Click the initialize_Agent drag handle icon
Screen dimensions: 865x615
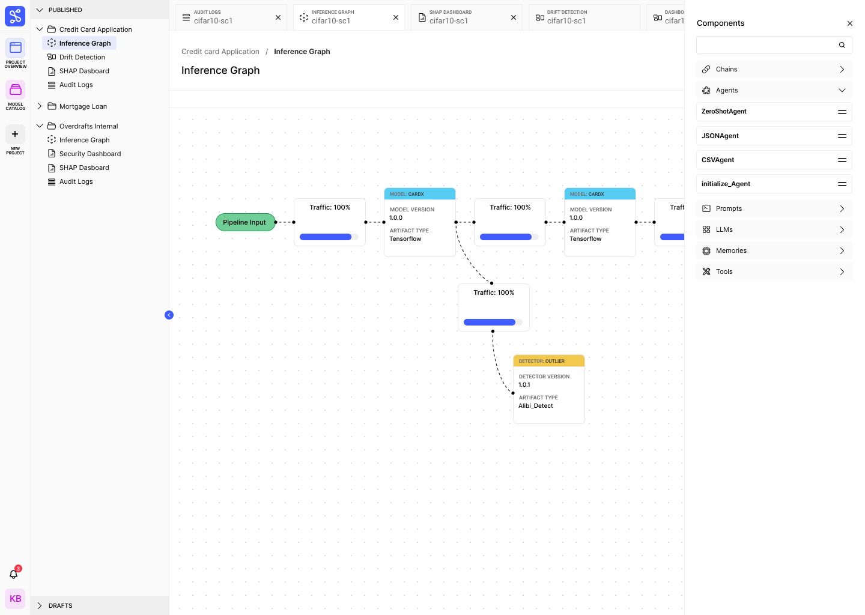pyautogui.click(x=842, y=184)
